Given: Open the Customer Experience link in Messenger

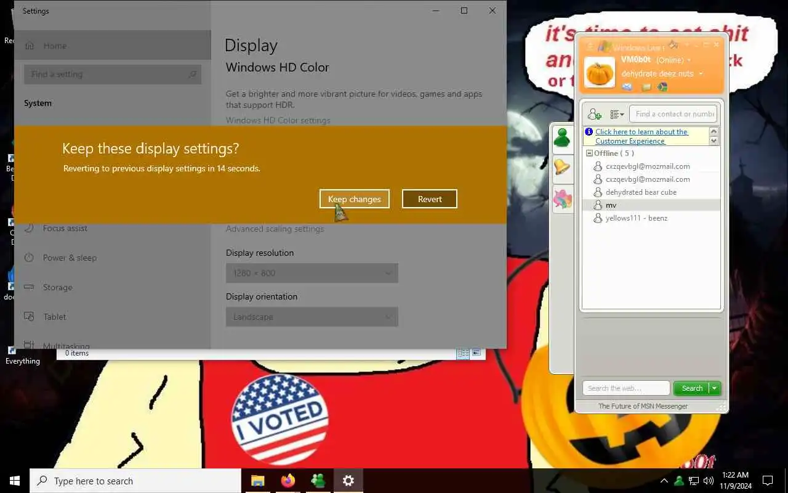Looking at the screenshot, I should point(641,136).
